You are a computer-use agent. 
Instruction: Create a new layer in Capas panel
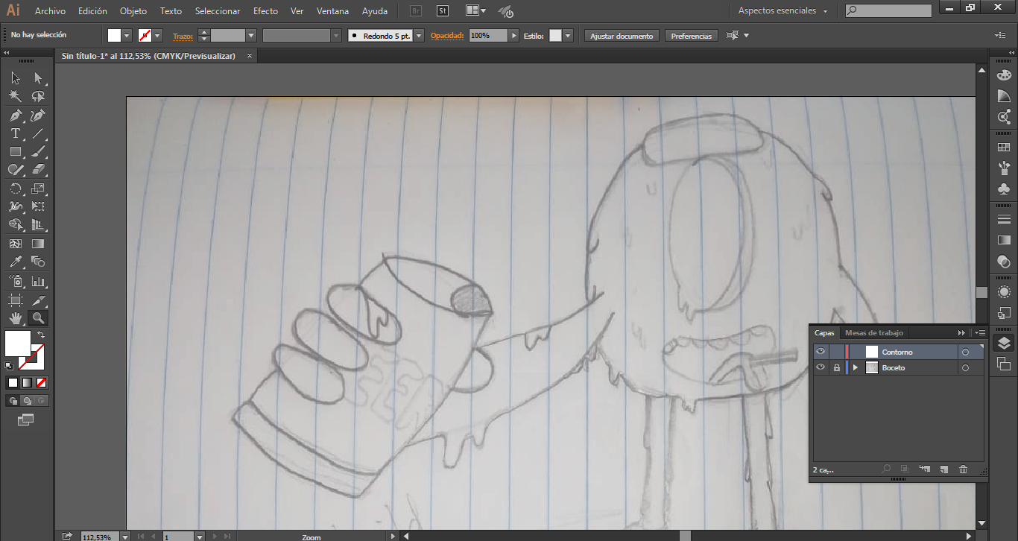click(943, 469)
